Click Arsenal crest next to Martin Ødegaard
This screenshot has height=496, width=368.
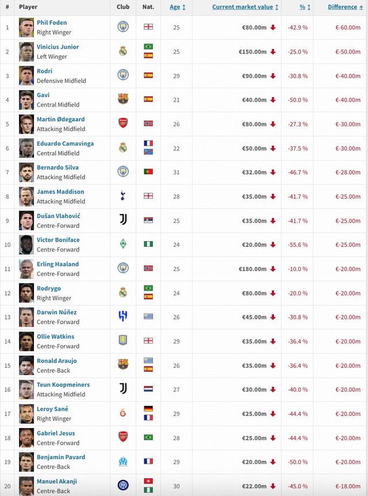click(123, 124)
